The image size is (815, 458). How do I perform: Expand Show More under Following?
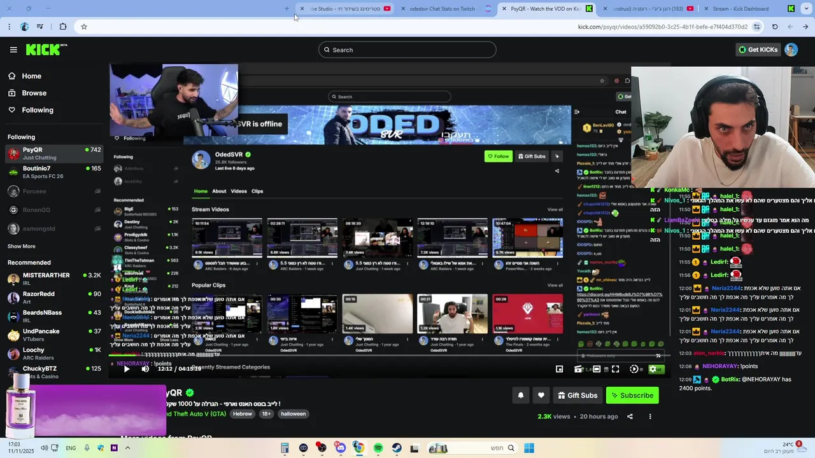[21, 246]
